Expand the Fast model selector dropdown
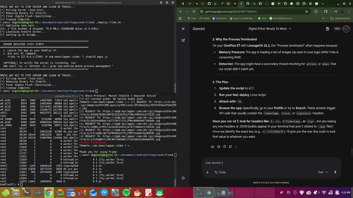Screen dimensions: 353x198 pyautogui.click(x=323, y=172)
